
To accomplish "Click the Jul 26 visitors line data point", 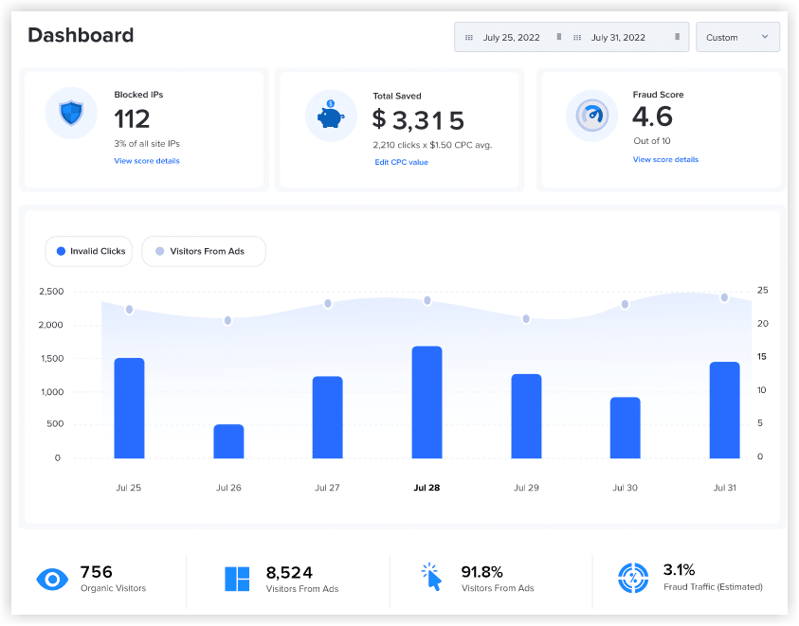I will [x=228, y=321].
